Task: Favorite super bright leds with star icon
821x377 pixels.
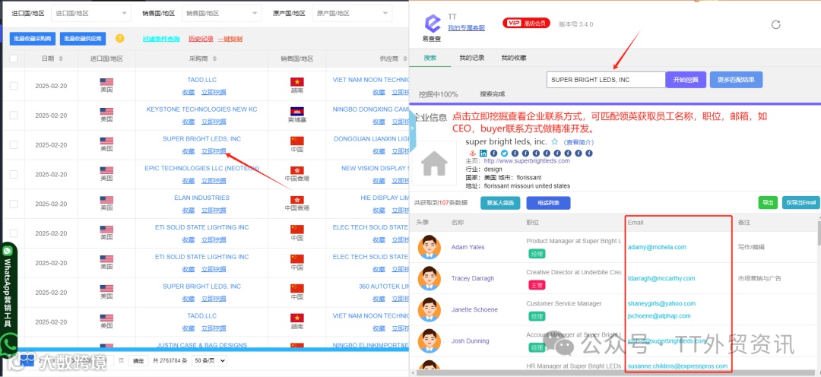Action: coord(554,141)
